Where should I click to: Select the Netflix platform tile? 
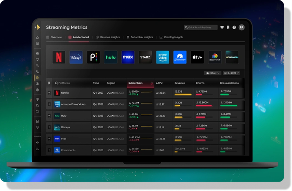pyautogui.click(x=59, y=57)
